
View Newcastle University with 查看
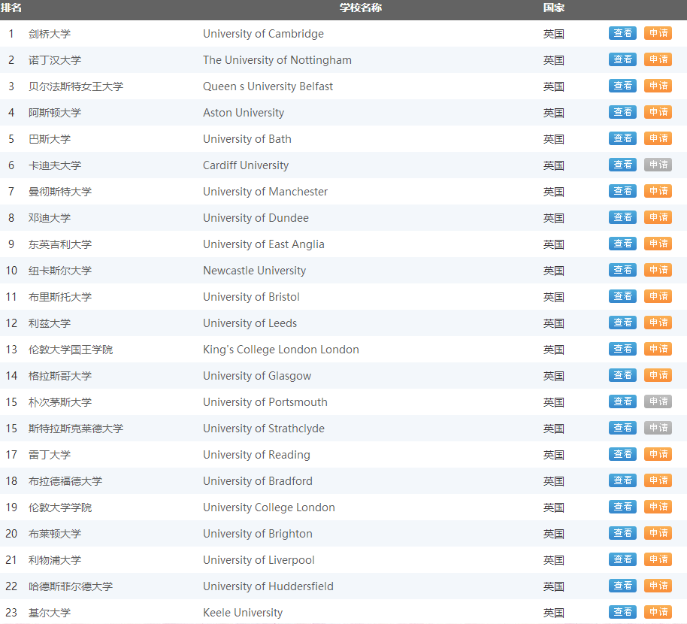[622, 270]
